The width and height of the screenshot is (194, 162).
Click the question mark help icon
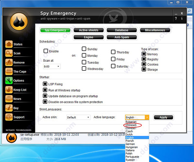tap(176, 18)
